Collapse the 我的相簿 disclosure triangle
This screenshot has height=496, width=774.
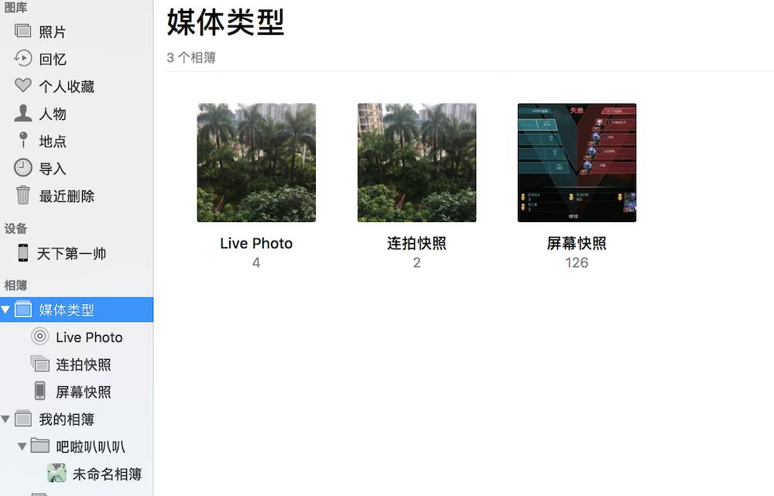[x=5, y=419]
